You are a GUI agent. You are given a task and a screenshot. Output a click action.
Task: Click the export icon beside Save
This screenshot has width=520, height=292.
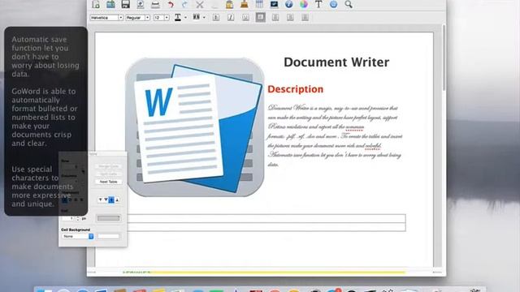tap(141, 4)
